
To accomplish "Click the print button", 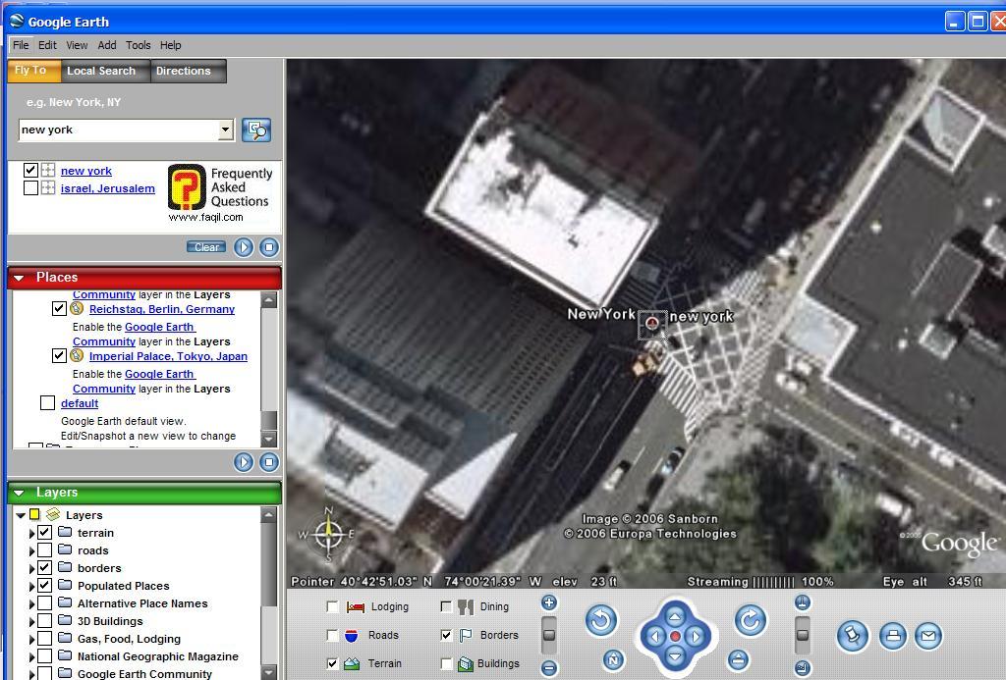I will tap(892, 636).
